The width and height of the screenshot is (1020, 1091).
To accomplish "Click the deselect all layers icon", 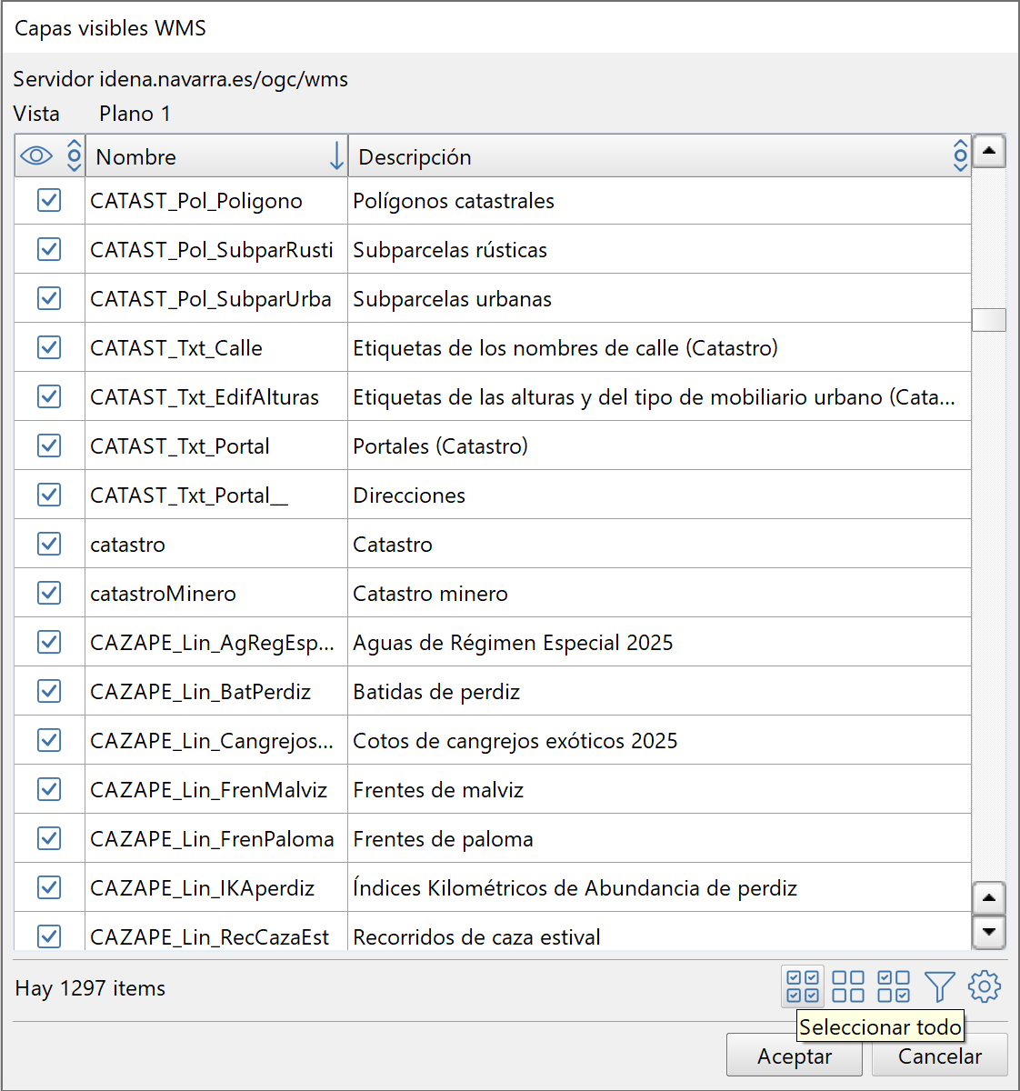I will click(848, 986).
